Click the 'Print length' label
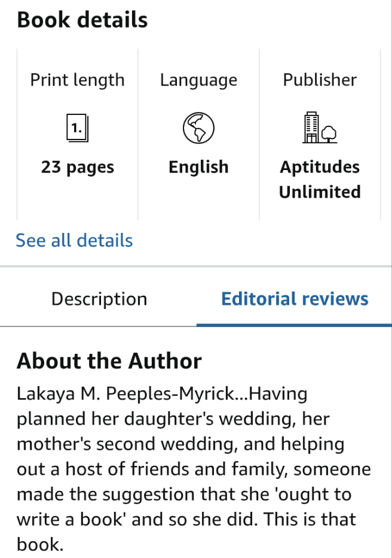 78,80
